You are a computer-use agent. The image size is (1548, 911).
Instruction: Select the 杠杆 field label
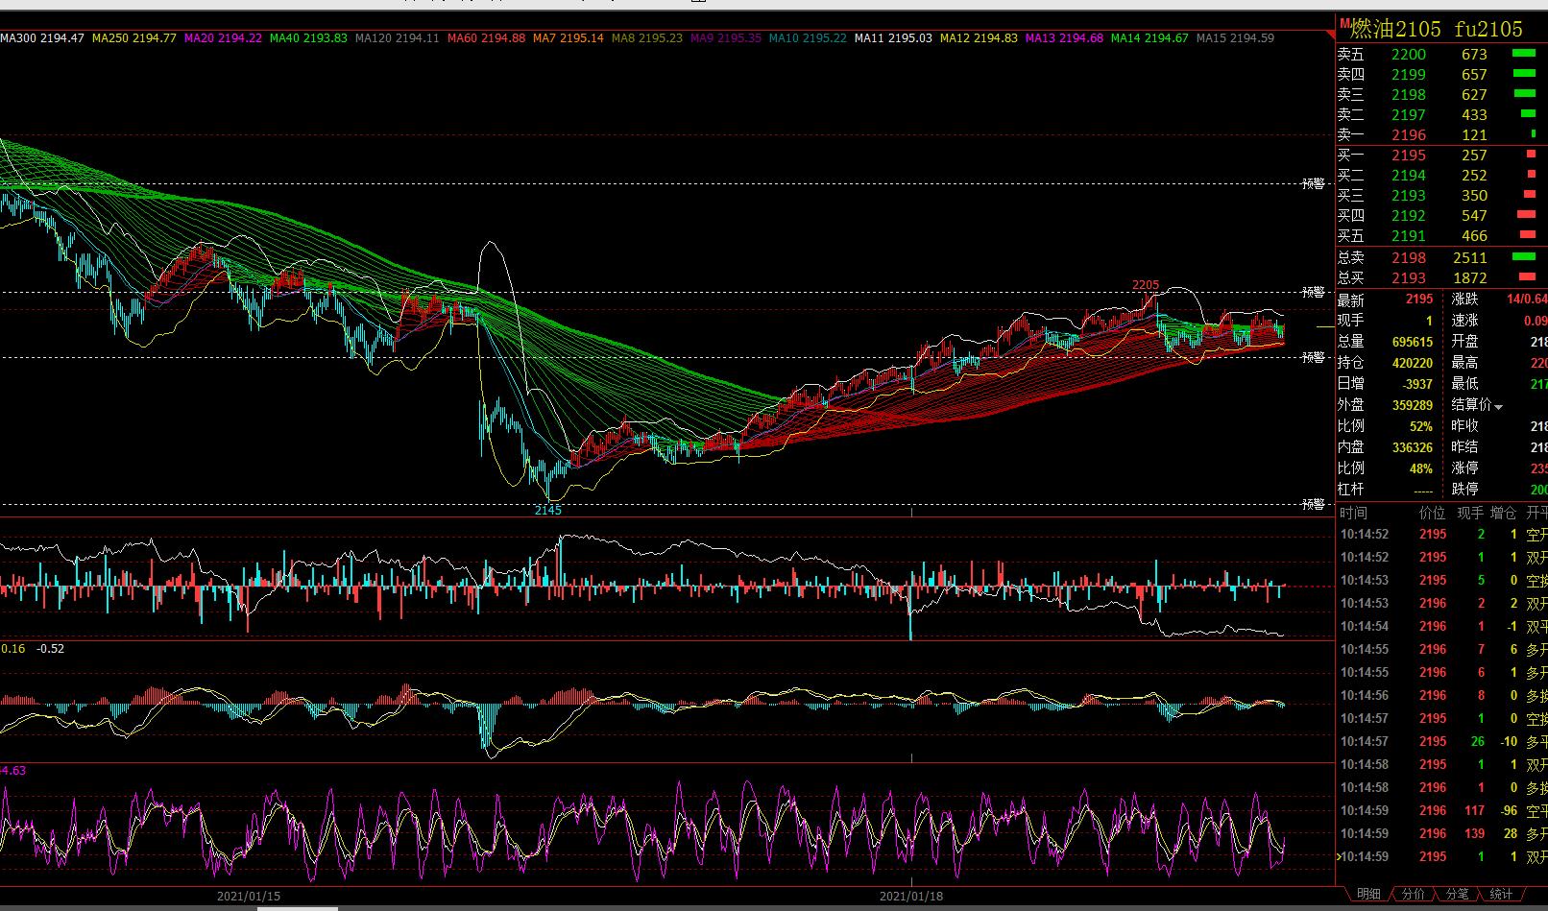click(x=1350, y=490)
